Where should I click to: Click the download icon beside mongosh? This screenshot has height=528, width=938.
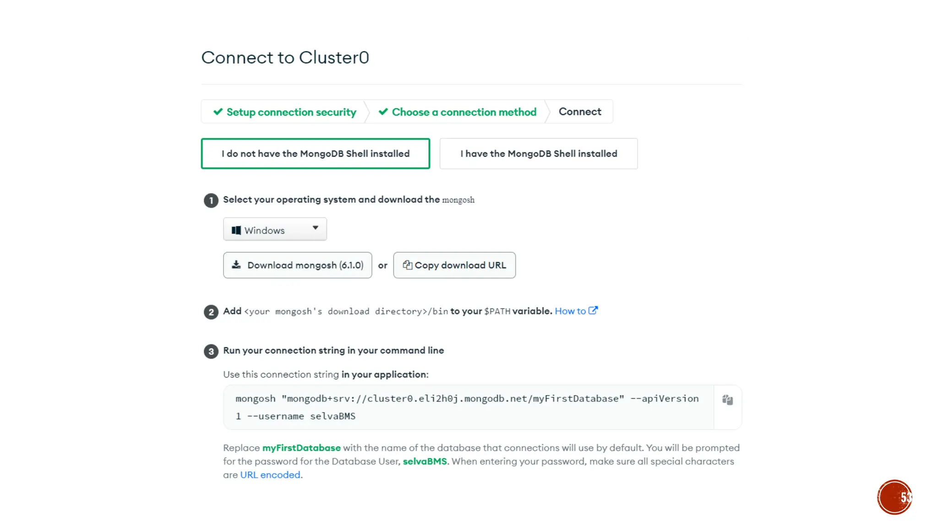tap(236, 265)
